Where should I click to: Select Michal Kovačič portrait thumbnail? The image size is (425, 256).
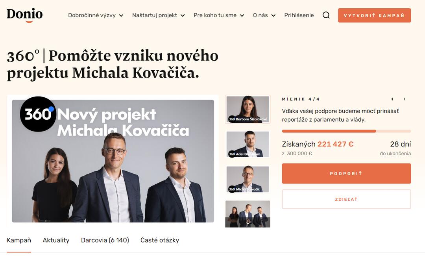pyautogui.click(x=248, y=179)
